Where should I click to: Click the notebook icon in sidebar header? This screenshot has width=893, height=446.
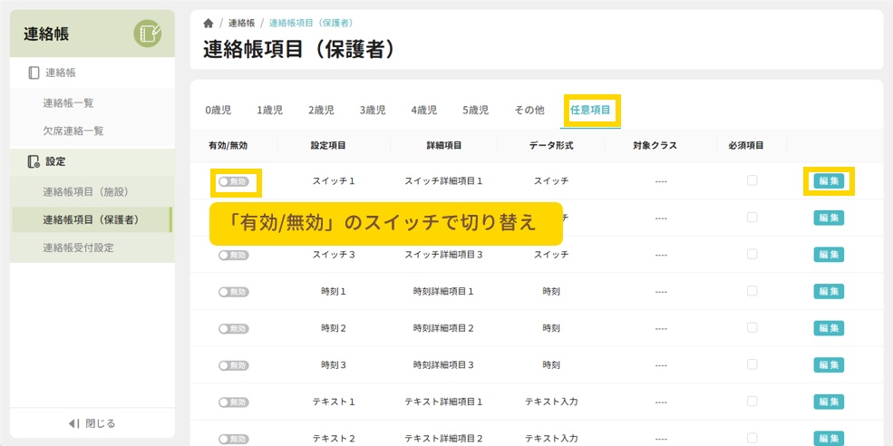148,34
